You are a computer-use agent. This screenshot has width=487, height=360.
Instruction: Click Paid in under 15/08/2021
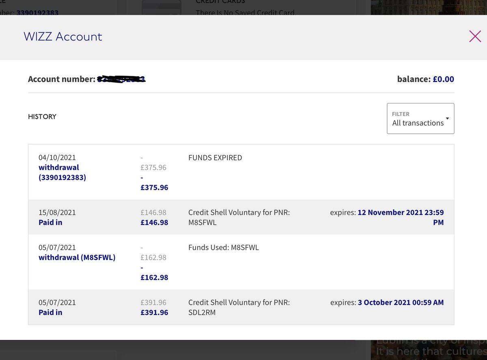click(50, 223)
